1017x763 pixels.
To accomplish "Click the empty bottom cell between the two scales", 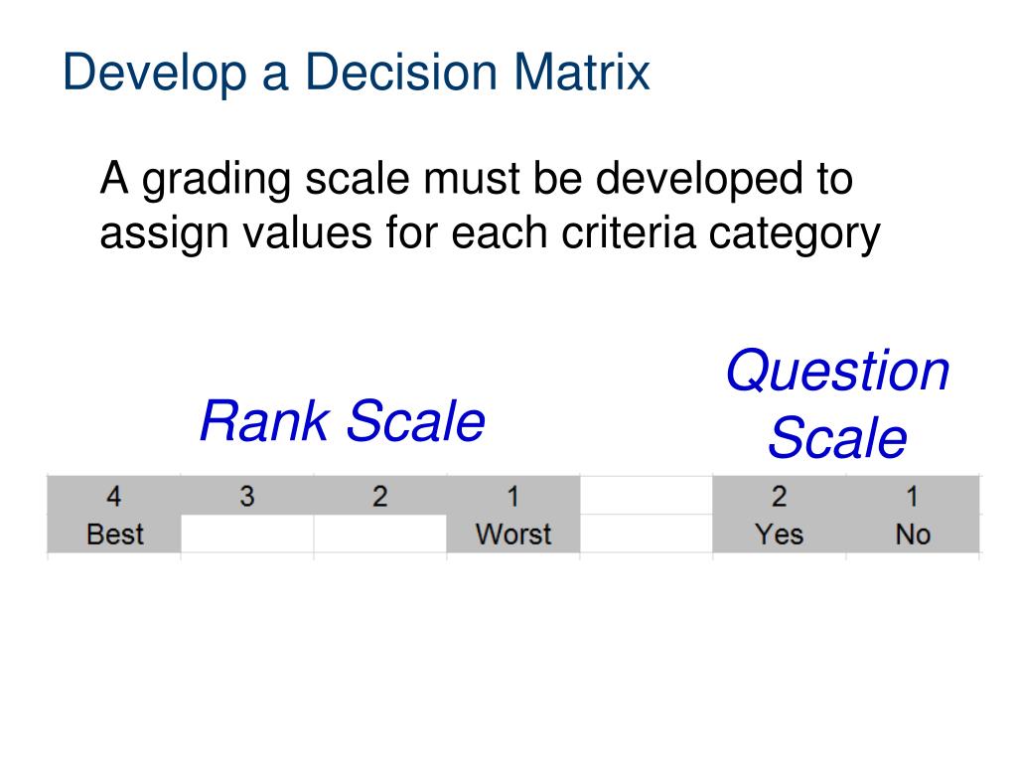I will point(646,534).
